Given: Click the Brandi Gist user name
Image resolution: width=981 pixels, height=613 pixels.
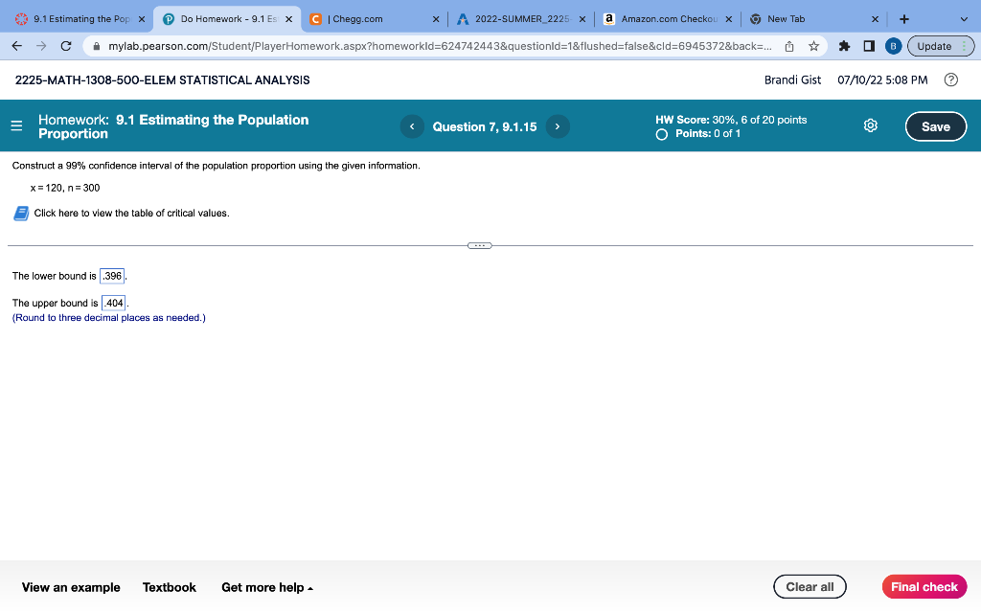Looking at the screenshot, I should 792,80.
